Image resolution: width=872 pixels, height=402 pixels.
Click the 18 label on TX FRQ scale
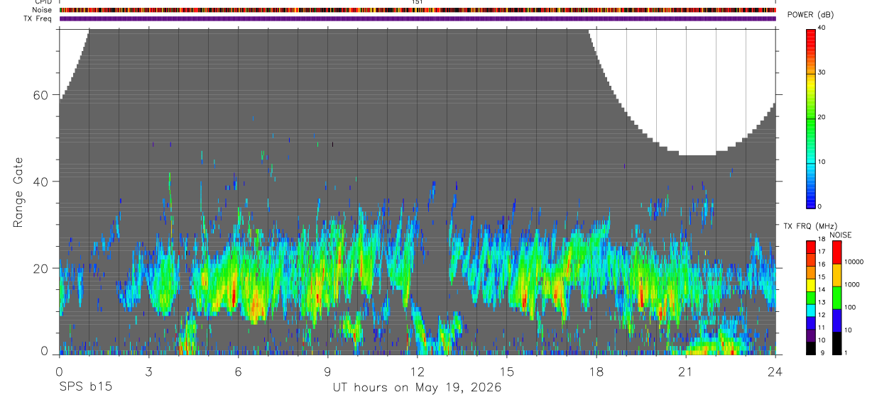(x=822, y=240)
